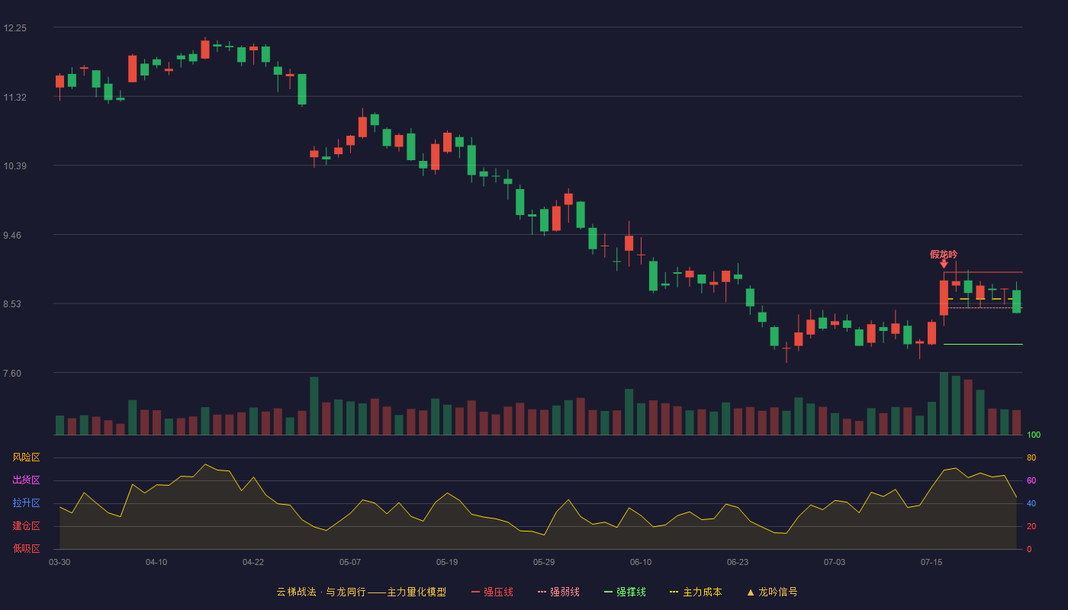This screenshot has width=1068, height=610.
Task: Click the red 强压线 legend line icon
Action: click(475, 592)
